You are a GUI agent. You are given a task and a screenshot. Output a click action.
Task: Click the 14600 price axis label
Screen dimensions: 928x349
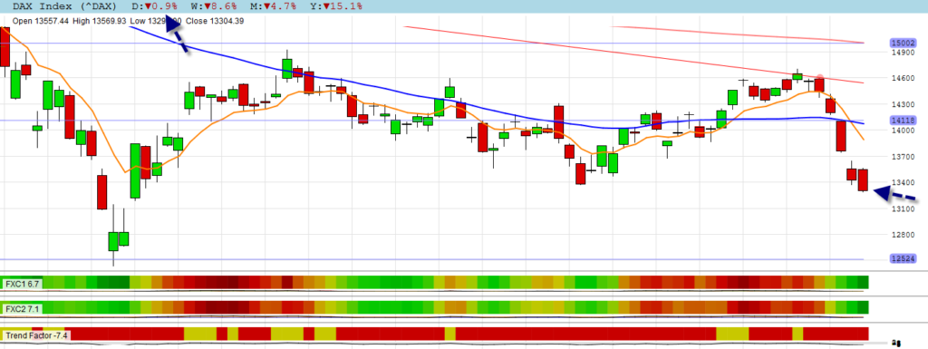tap(904, 79)
